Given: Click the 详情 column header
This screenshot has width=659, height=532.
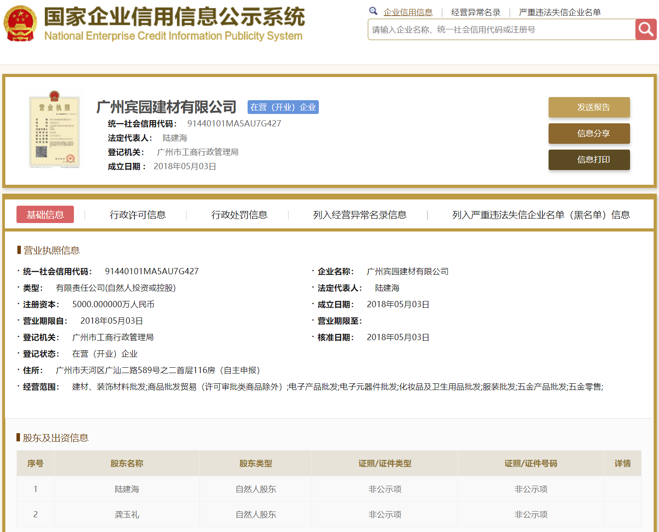Looking at the screenshot, I should tap(622, 463).
